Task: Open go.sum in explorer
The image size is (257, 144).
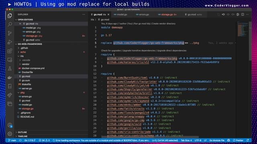Action: click(x=26, y=80)
